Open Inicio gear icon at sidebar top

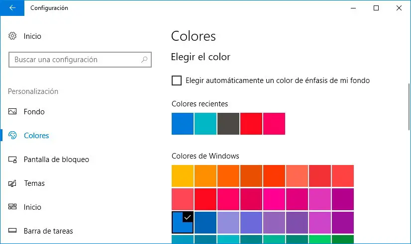click(x=13, y=36)
